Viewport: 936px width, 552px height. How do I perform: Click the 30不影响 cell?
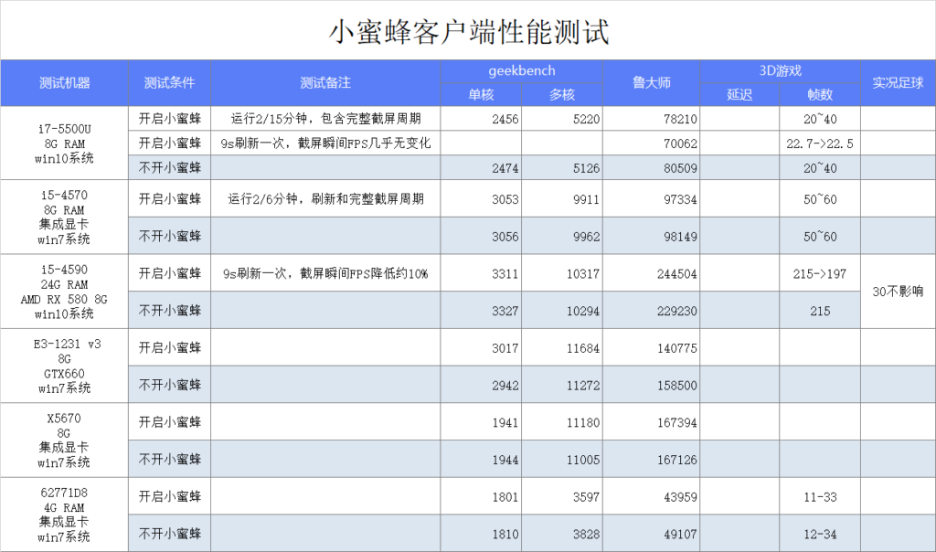coord(898,292)
